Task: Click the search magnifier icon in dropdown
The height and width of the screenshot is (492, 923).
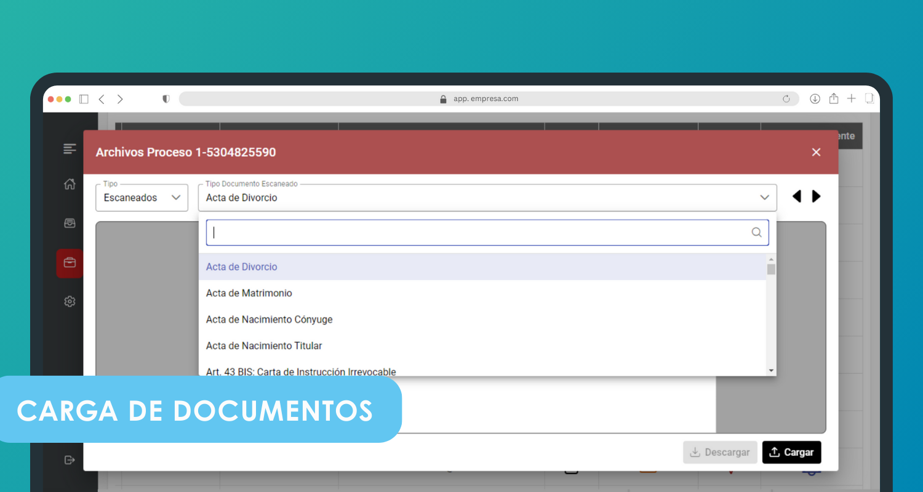Action: (756, 232)
